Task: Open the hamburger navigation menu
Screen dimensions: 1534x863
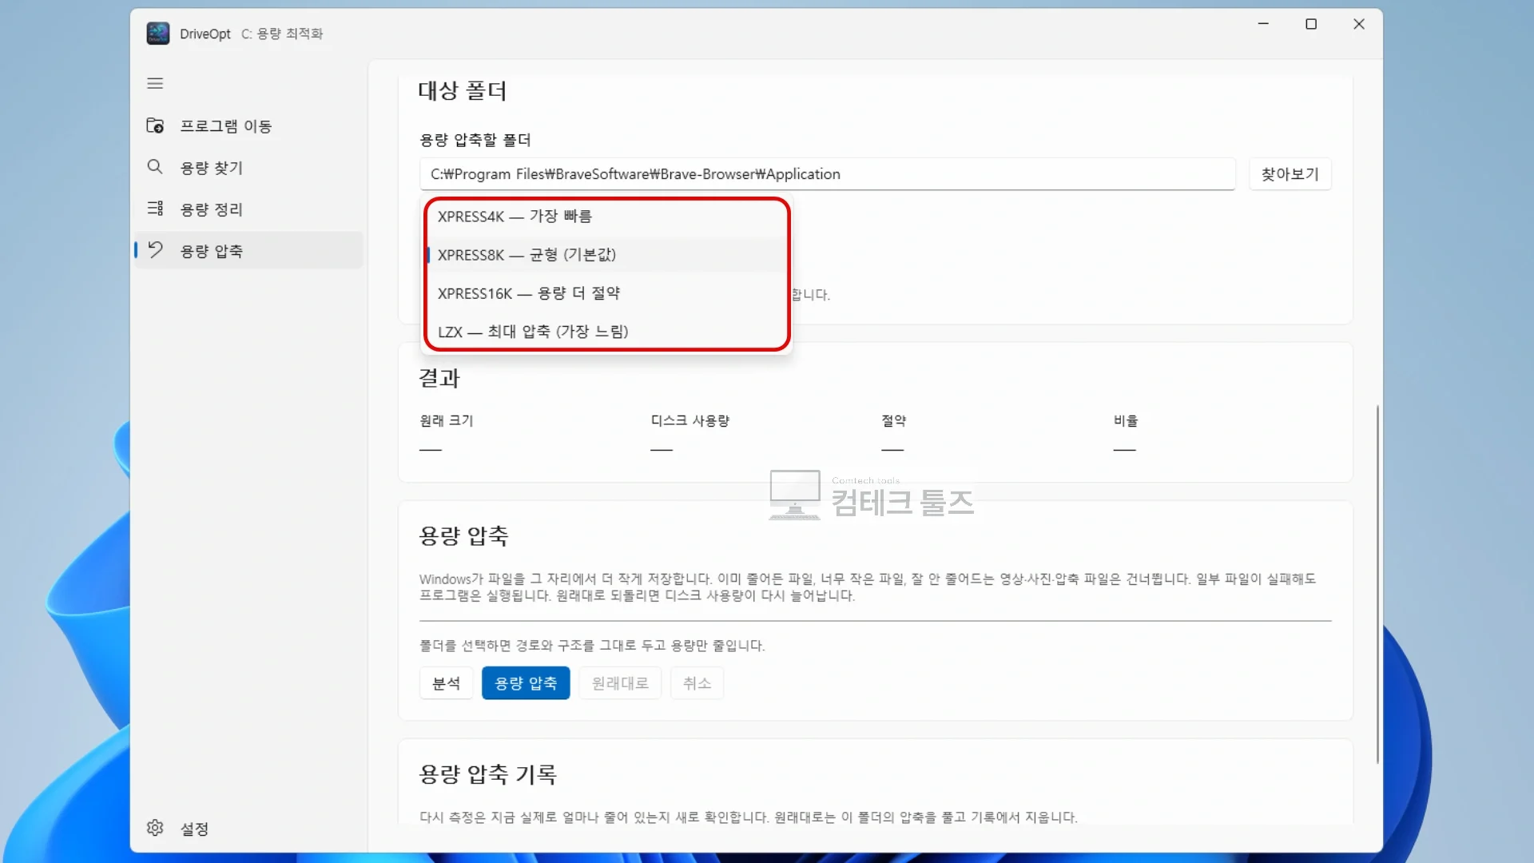Action: click(155, 83)
